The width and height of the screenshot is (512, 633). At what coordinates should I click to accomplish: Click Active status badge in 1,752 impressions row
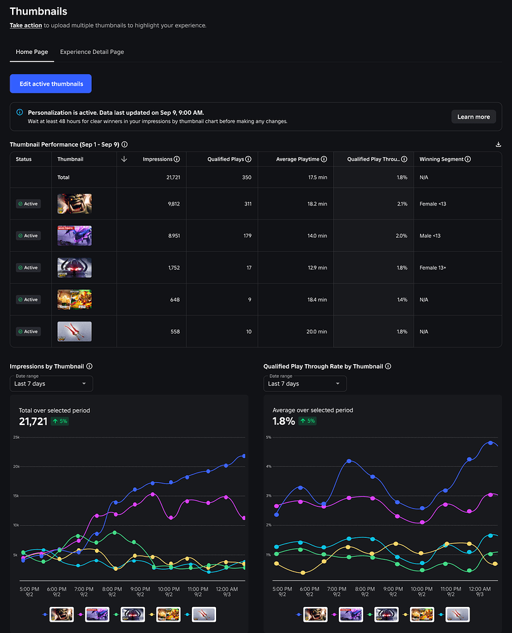[x=29, y=268]
